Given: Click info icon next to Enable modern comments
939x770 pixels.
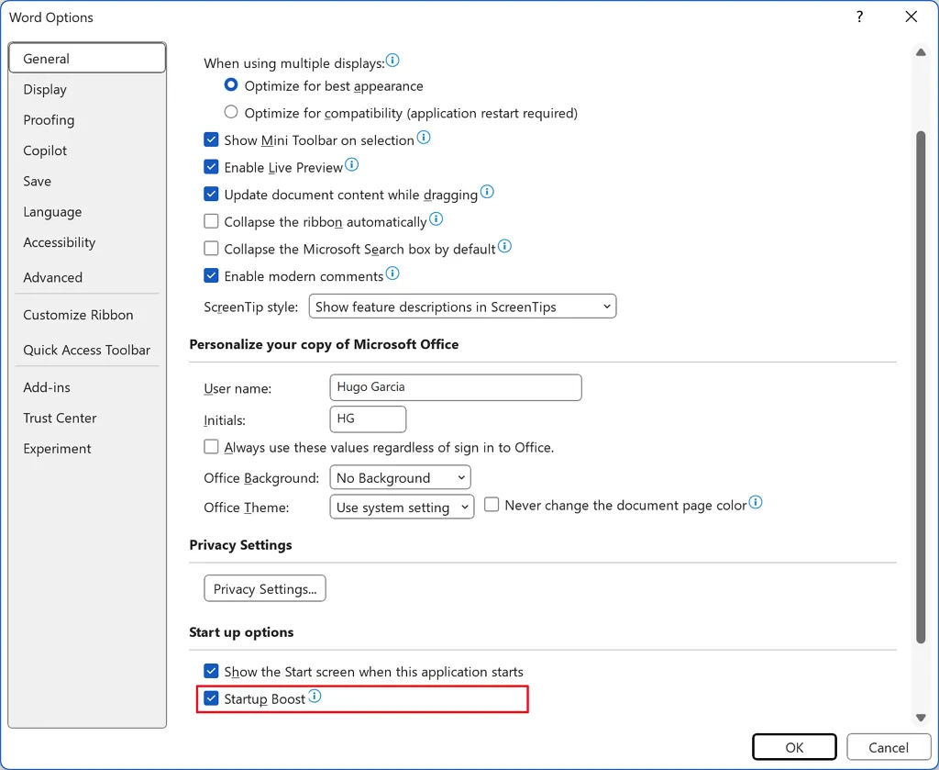Looking at the screenshot, I should (392, 273).
